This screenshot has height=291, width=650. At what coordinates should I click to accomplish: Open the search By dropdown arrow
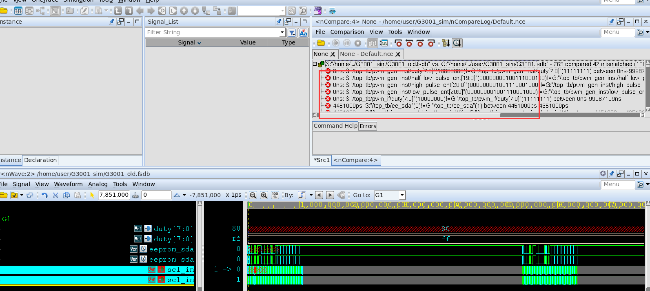[311, 195]
